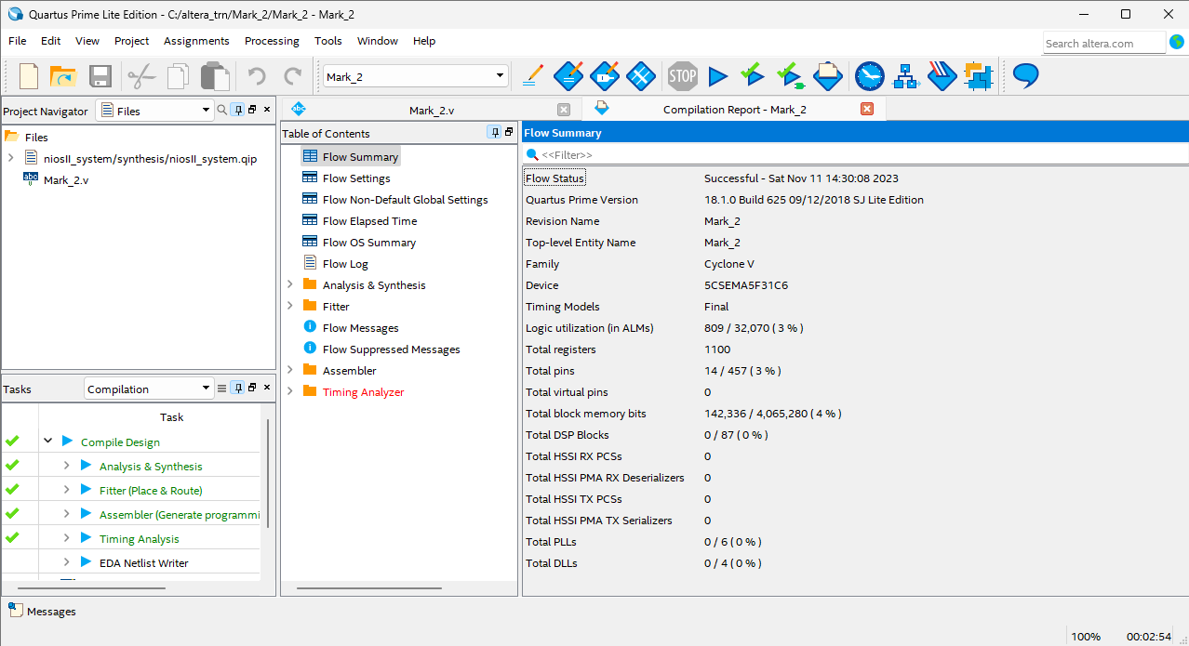Open the Files view dropdown in Project Navigator

tap(206, 111)
